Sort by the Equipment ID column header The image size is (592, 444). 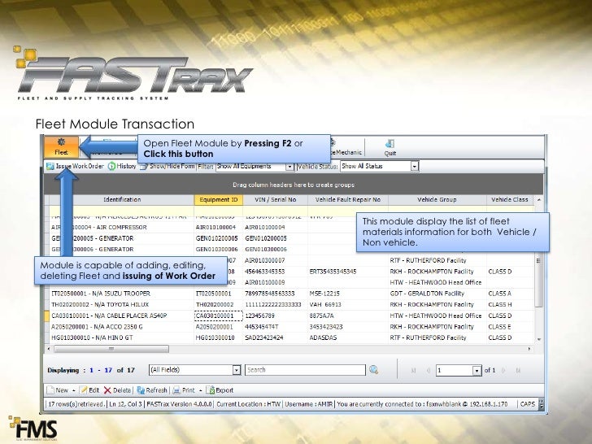tap(219, 200)
